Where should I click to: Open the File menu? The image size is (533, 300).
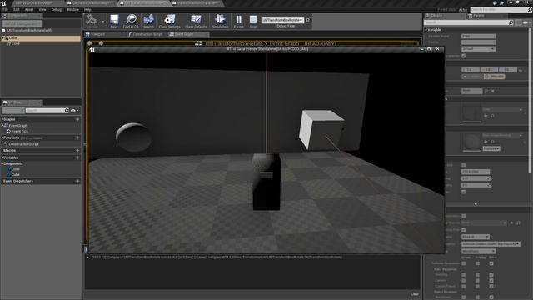[x=5, y=9]
